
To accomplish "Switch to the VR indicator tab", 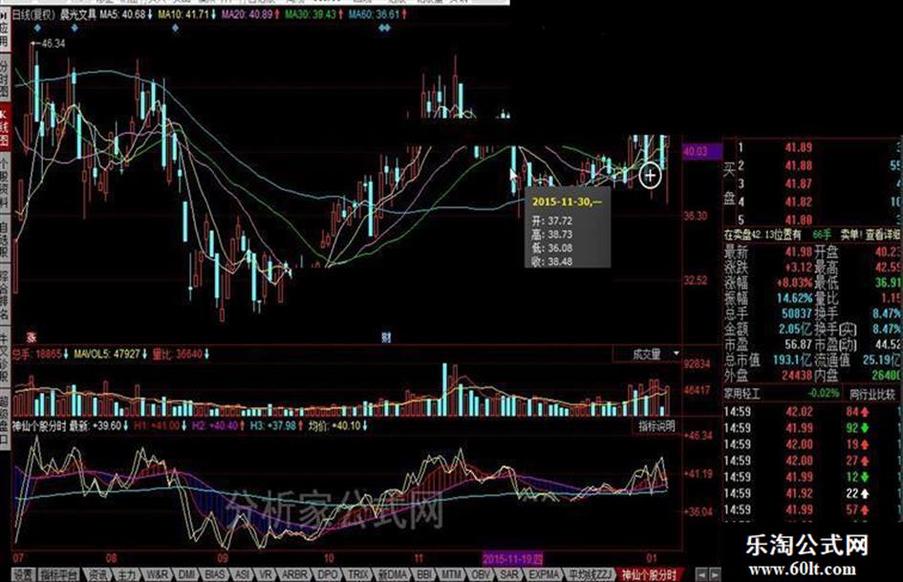I will [x=266, y=574].
